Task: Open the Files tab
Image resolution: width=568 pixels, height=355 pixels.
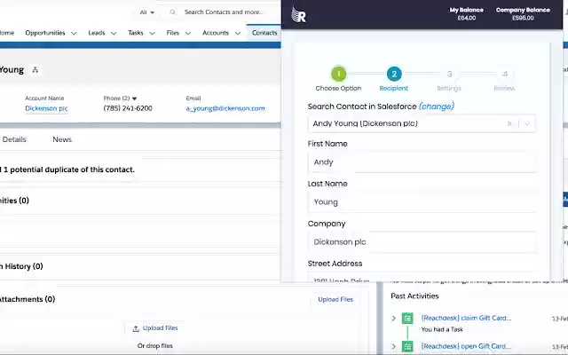Action: (173, 33)
